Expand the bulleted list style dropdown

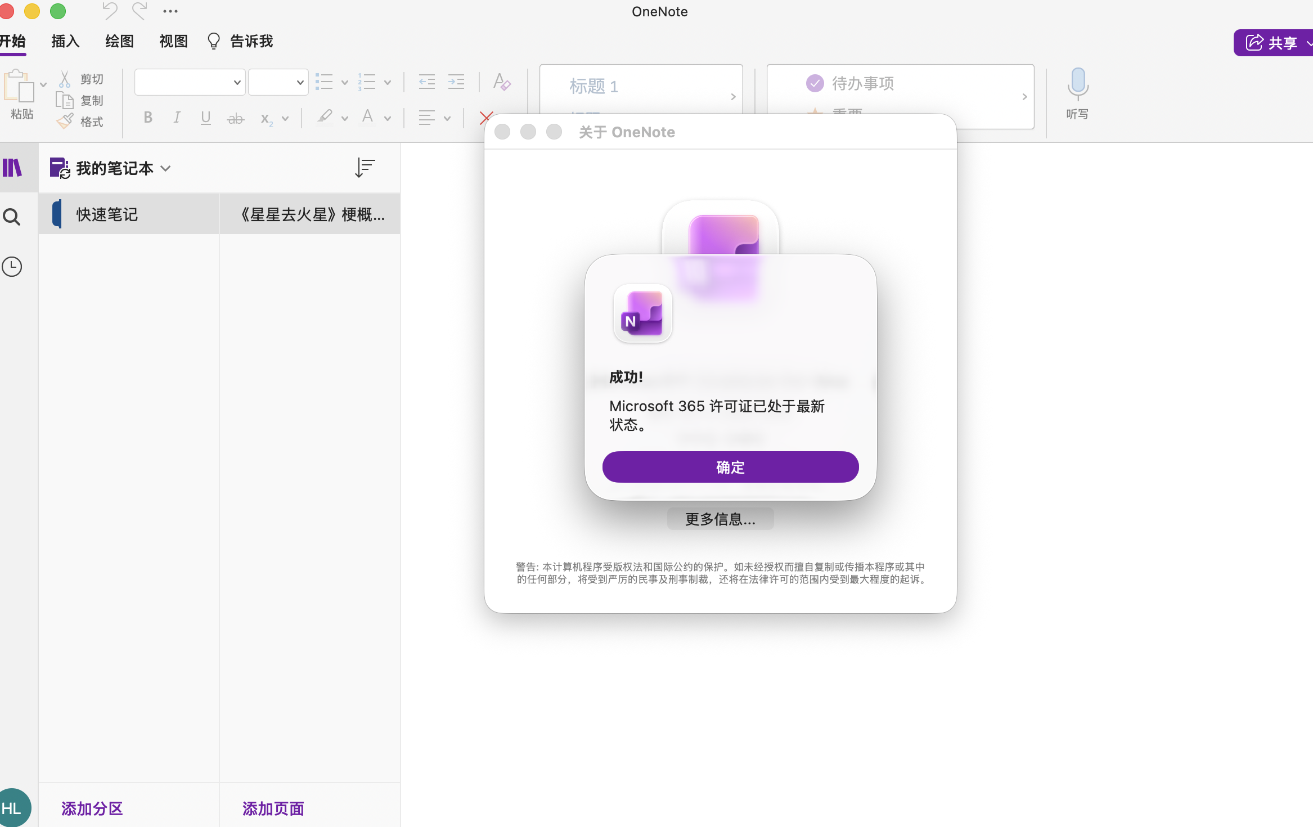pyautogui.click(x=345, y=83)
